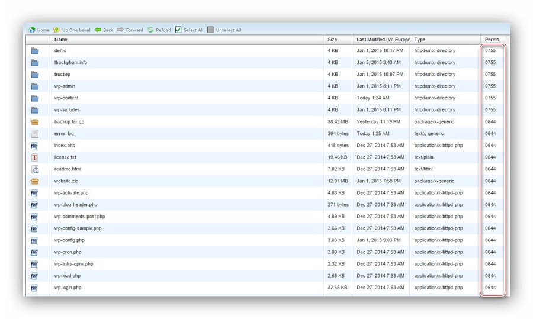
Task: Select the file name license.txt
Action: point(65,157)
